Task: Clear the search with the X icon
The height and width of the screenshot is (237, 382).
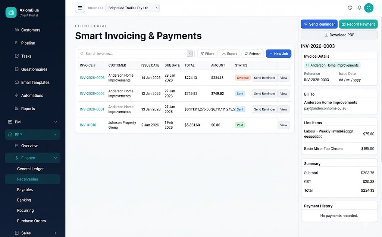Action: (190, 53)
